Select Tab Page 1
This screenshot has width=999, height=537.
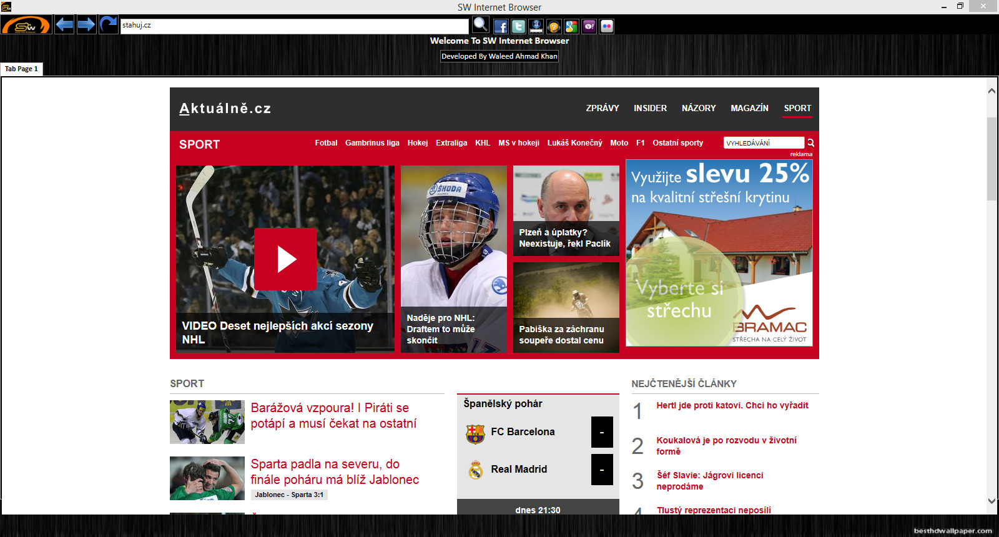click(22, 69)
